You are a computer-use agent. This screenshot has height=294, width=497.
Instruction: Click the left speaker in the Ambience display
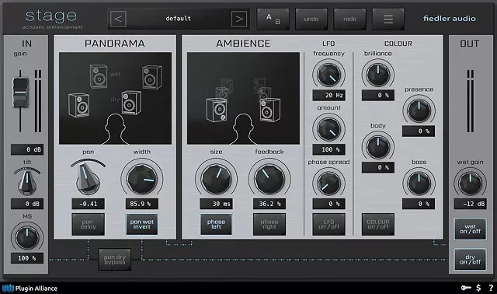point(217,110)
